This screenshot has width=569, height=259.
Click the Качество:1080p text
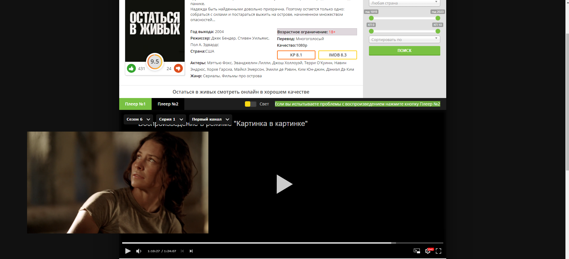coord(292,45)
